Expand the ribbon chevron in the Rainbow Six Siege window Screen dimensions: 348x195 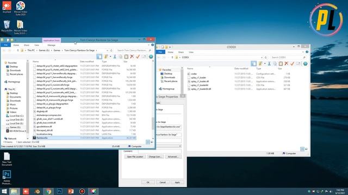(x=148, y=45)
